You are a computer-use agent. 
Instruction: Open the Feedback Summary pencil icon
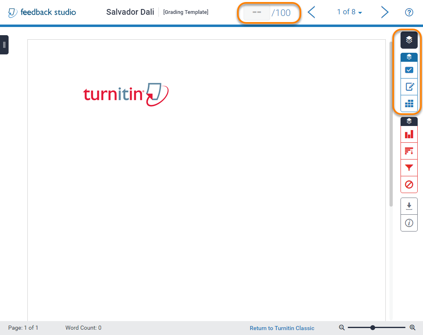pyautogui.click(x=409, y=87)
